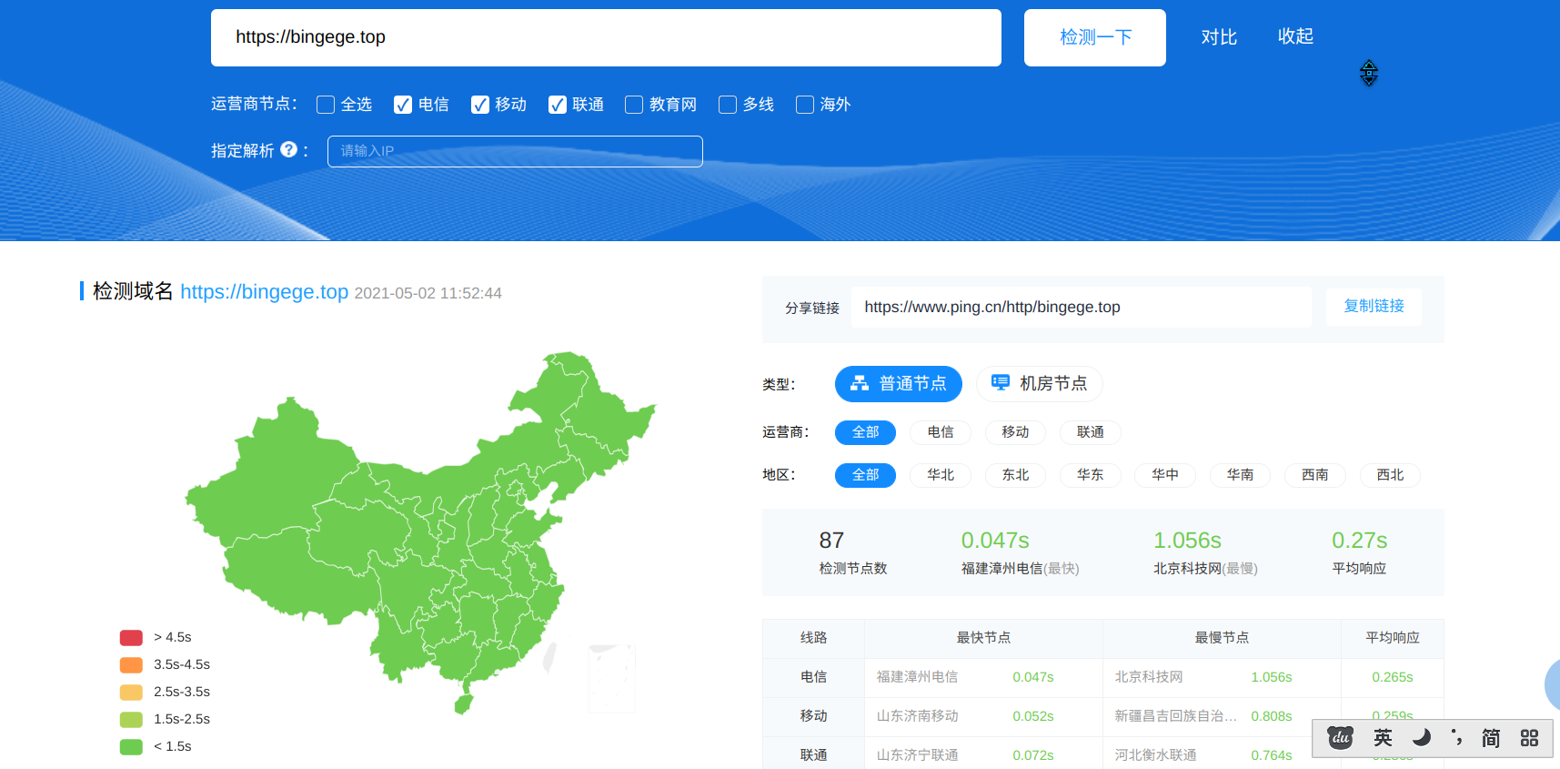
Task: Select the 普通节点 type tab
Action: pyautogui.click(x=899, y=383)
